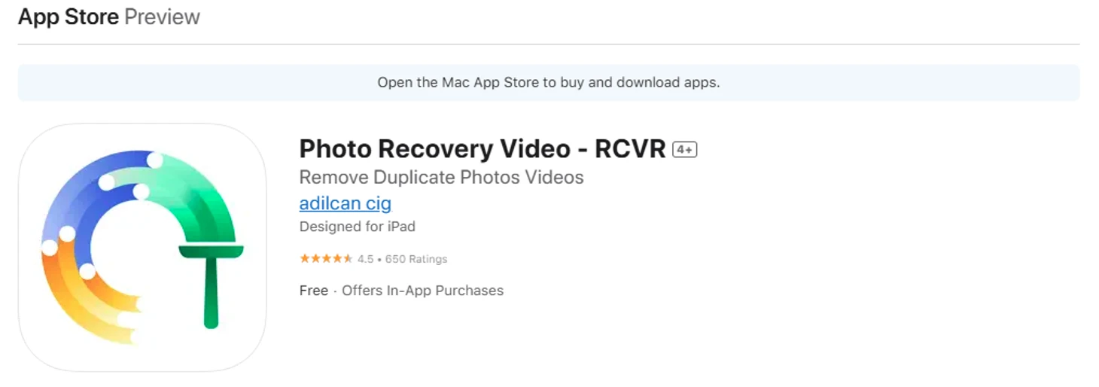
Task: Open the adilcan cig developer link
Action: (346, 203)
